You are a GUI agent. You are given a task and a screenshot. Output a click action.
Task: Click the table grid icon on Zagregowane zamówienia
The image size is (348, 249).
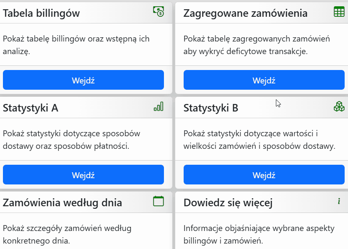(339, 12)
